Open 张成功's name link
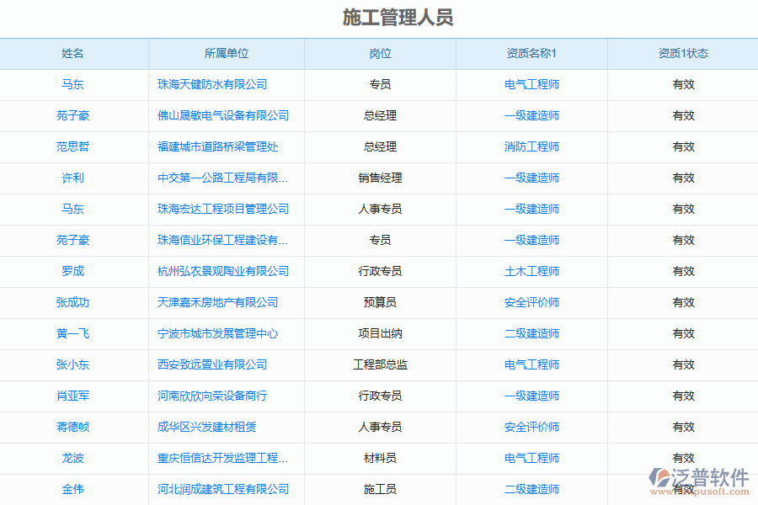Viewport: 758px width, 505px height. pos(73,302)
